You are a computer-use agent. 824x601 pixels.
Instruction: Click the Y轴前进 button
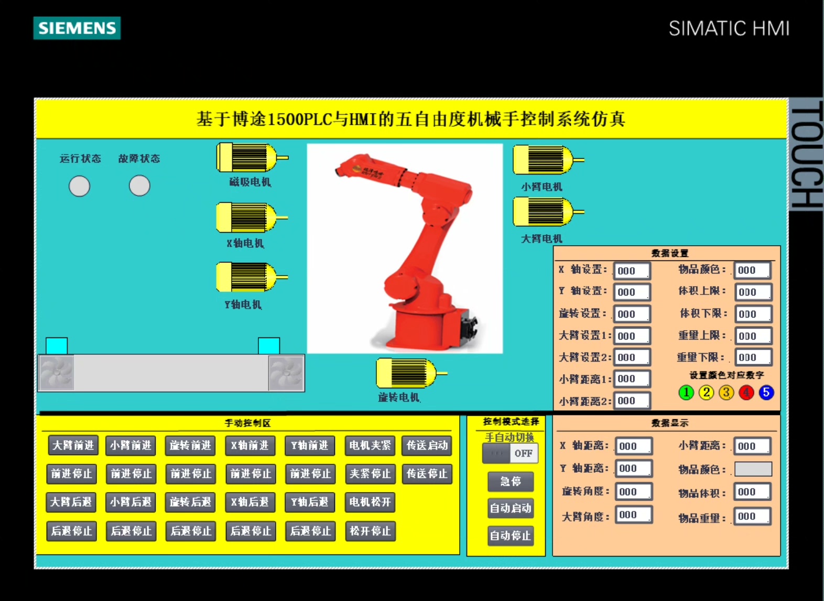tap(310, 445)
